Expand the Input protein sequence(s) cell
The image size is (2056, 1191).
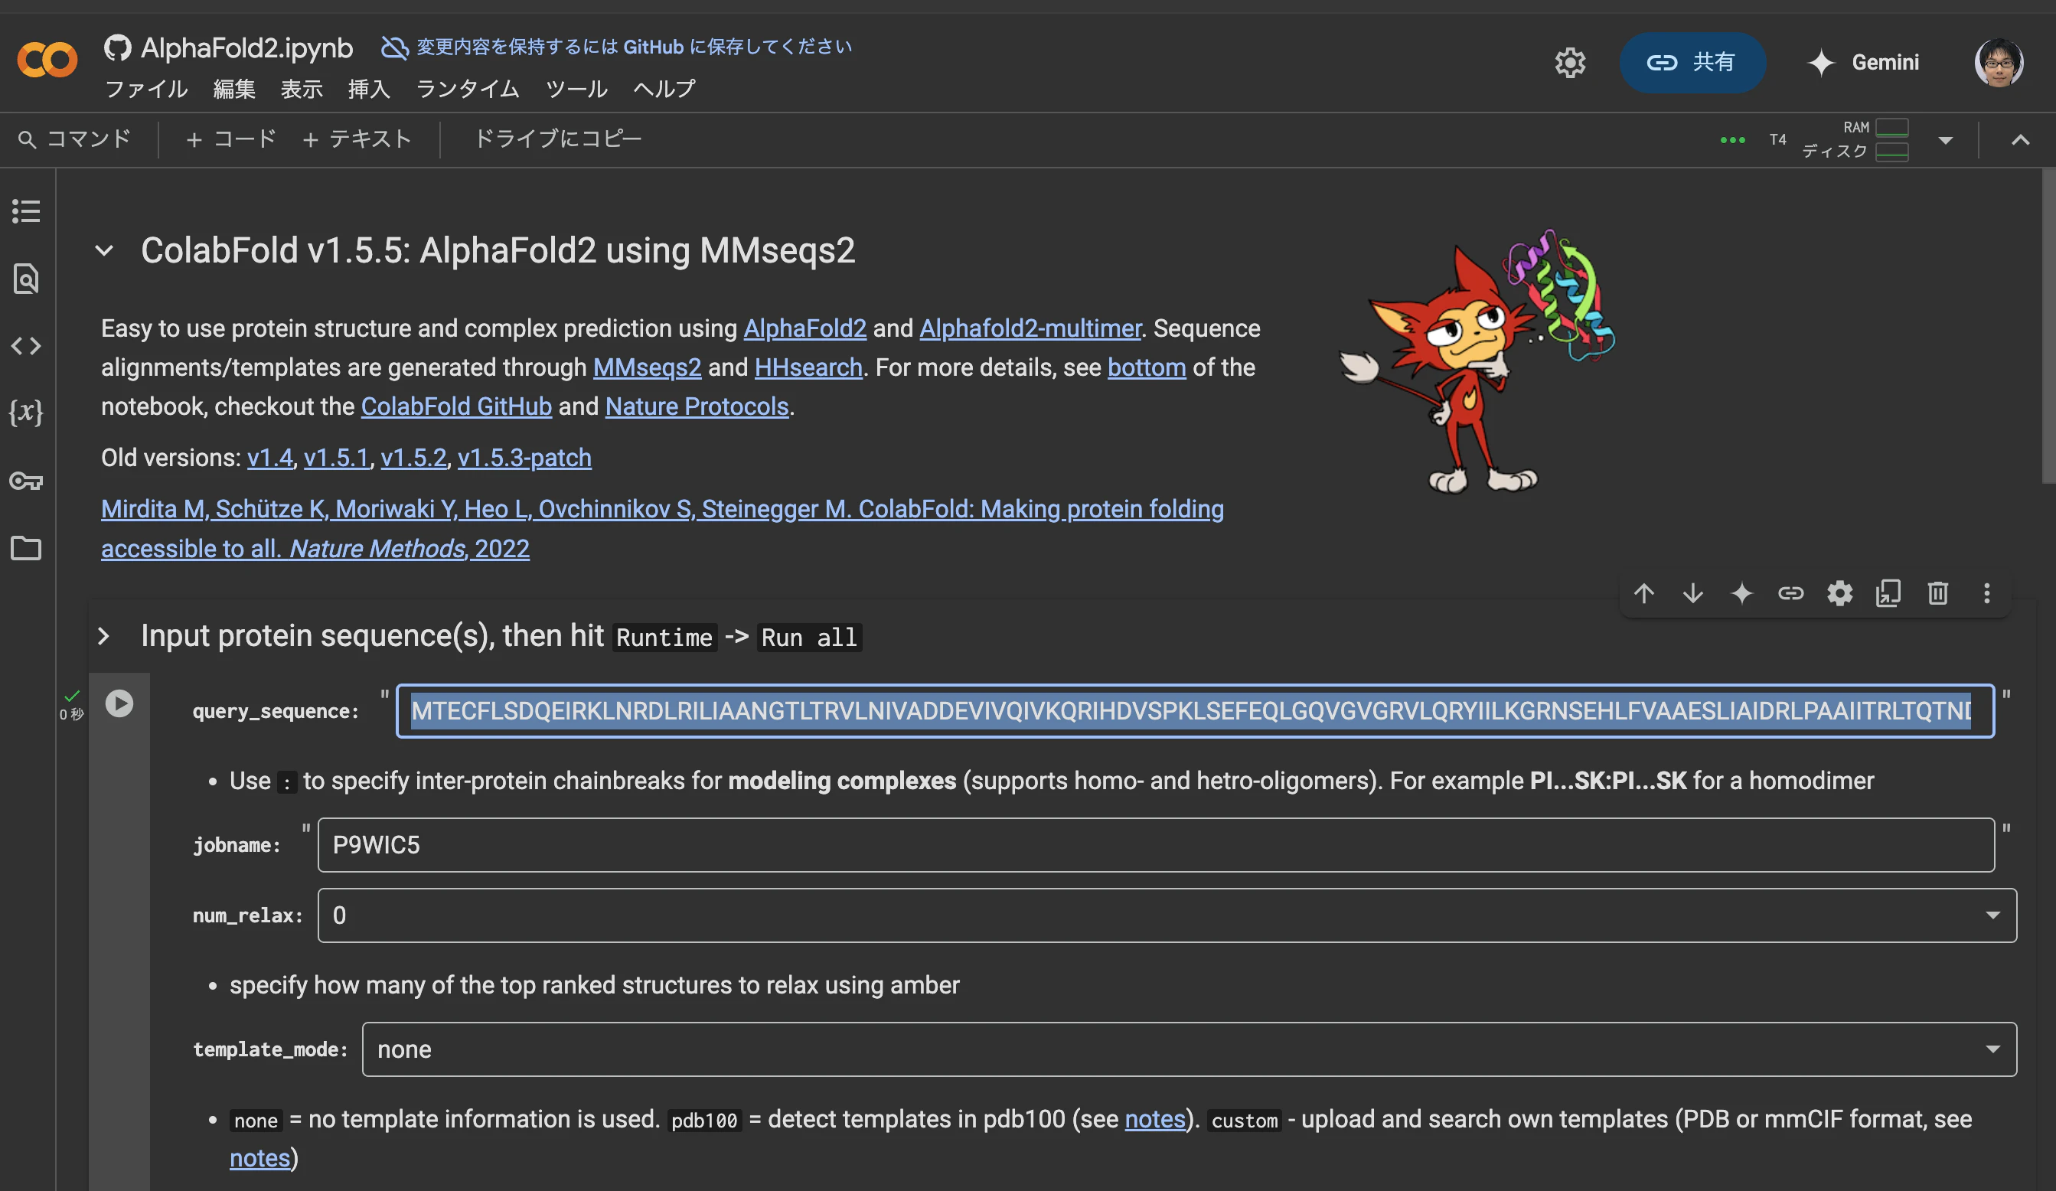click(103, 635)
